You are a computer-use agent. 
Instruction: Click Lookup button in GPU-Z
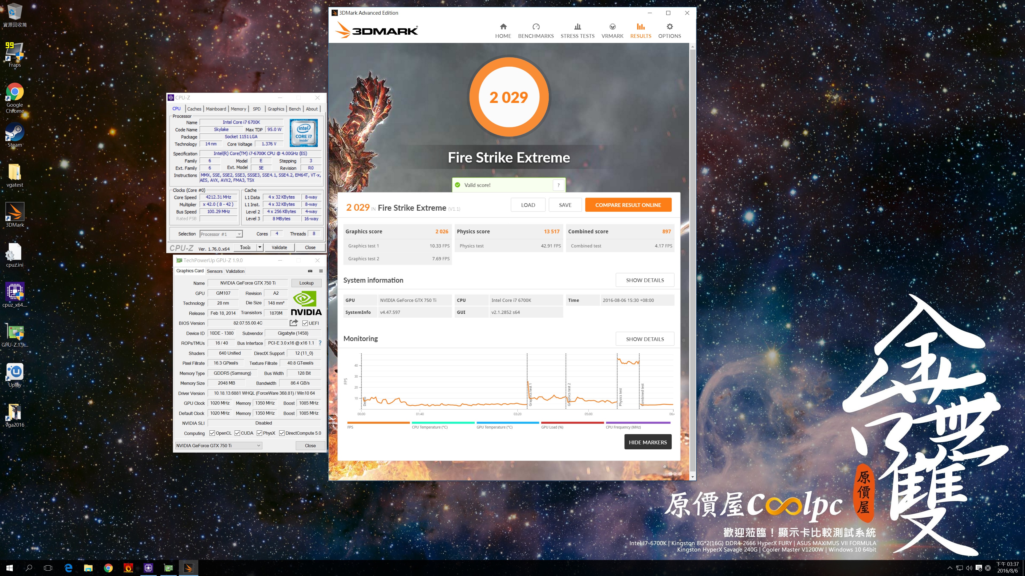(x=306, y=283)
